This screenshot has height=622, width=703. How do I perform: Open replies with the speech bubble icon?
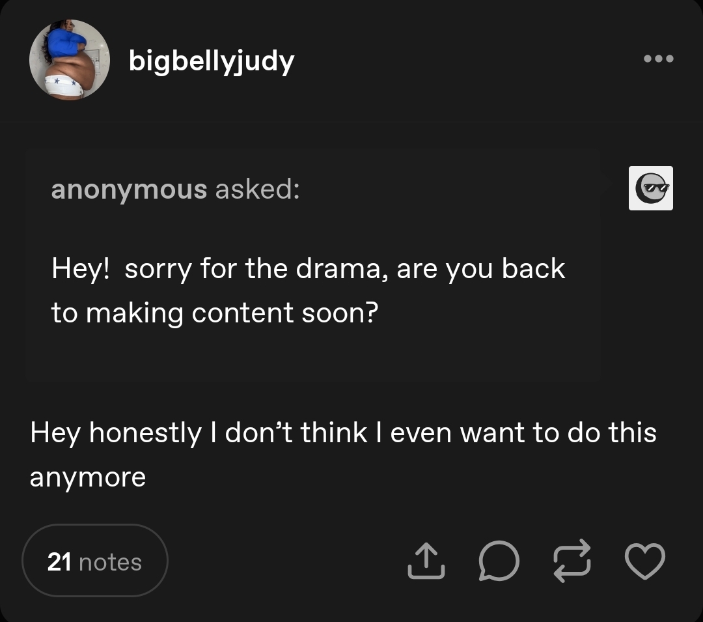(x=499, y=561)
